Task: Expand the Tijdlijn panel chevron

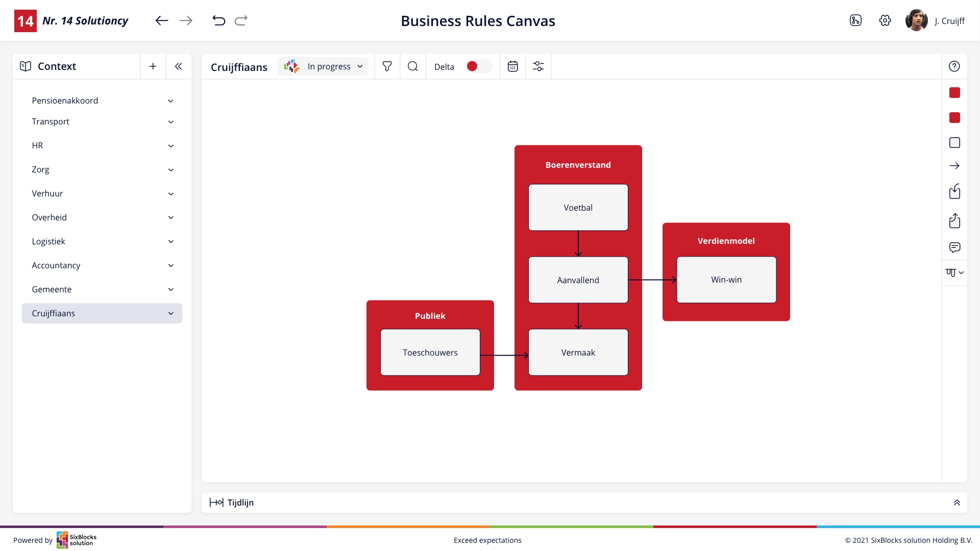Action: (x=957, y=503)
